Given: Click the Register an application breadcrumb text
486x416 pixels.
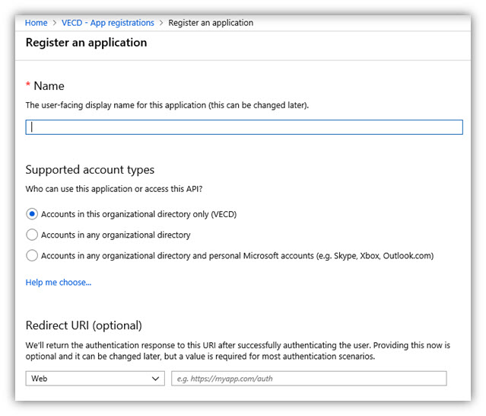Looking at the screenshot, I should [x=211, y=23].
